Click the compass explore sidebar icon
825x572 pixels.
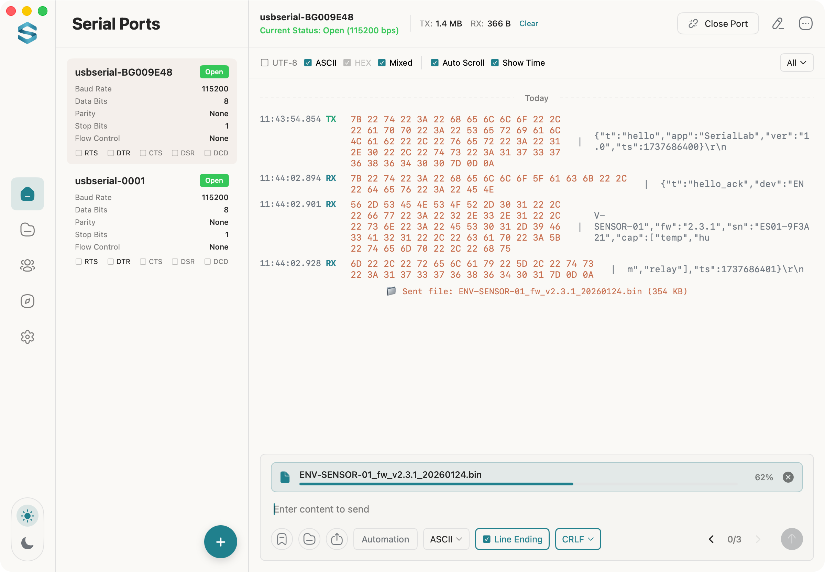(x=27, y=301)
